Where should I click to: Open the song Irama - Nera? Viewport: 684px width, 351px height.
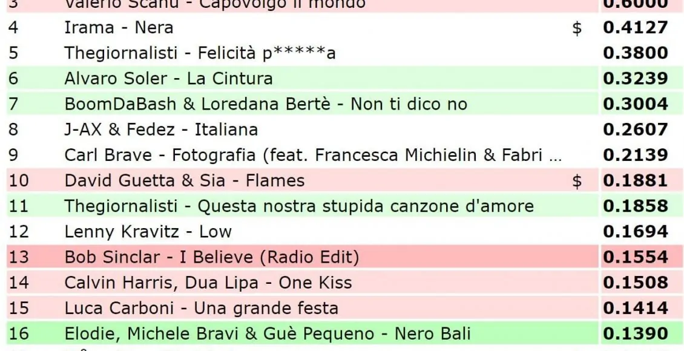(119, 28)
